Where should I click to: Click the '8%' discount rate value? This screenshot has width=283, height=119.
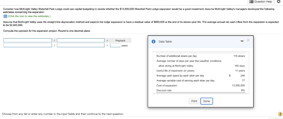243,91
